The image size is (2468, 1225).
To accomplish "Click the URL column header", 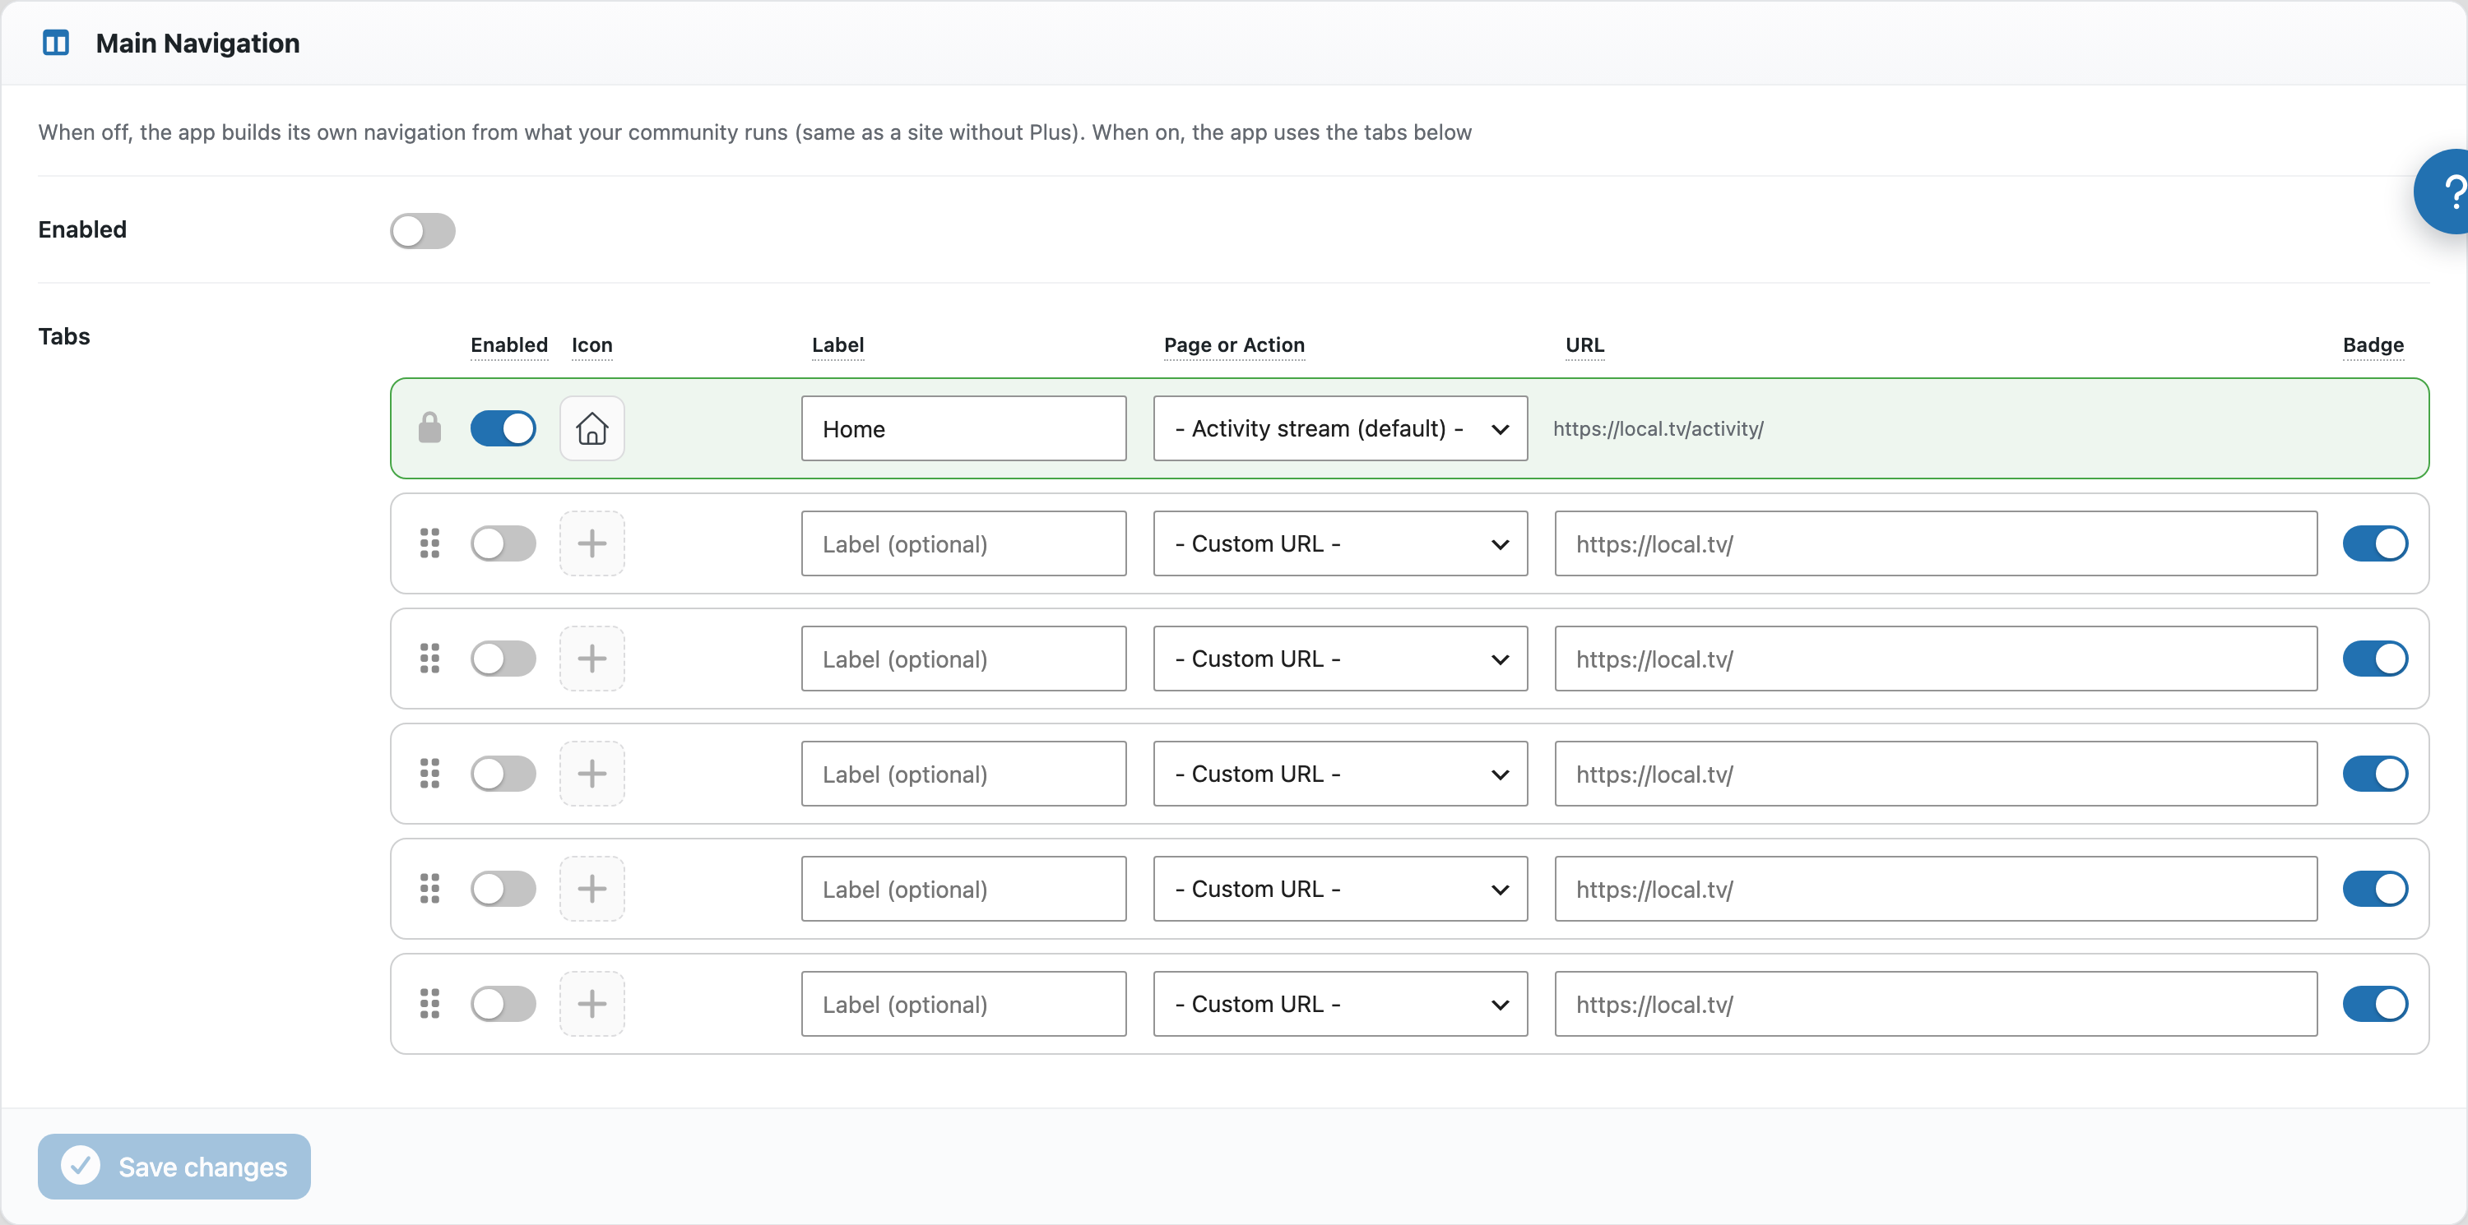I will coord(1584,344).
